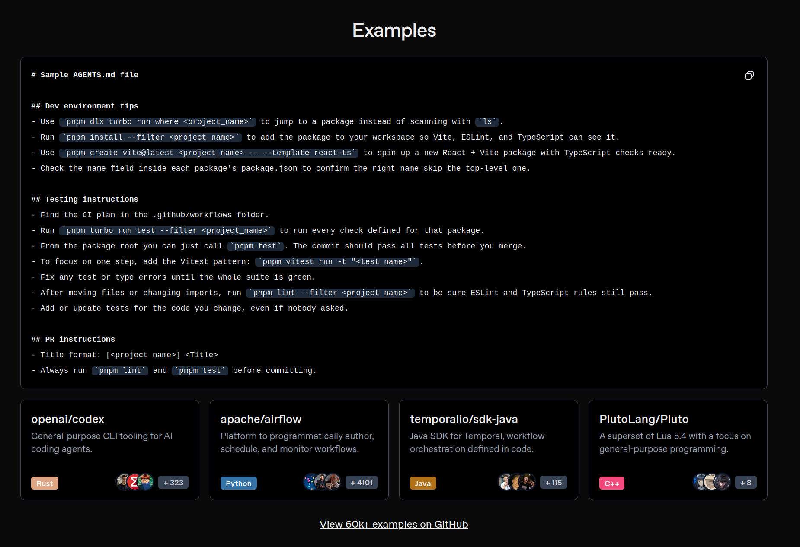Click 'Title format: [<project_name>] <Title>' line
Screen dimensions: 800x547
pos(125,355)
